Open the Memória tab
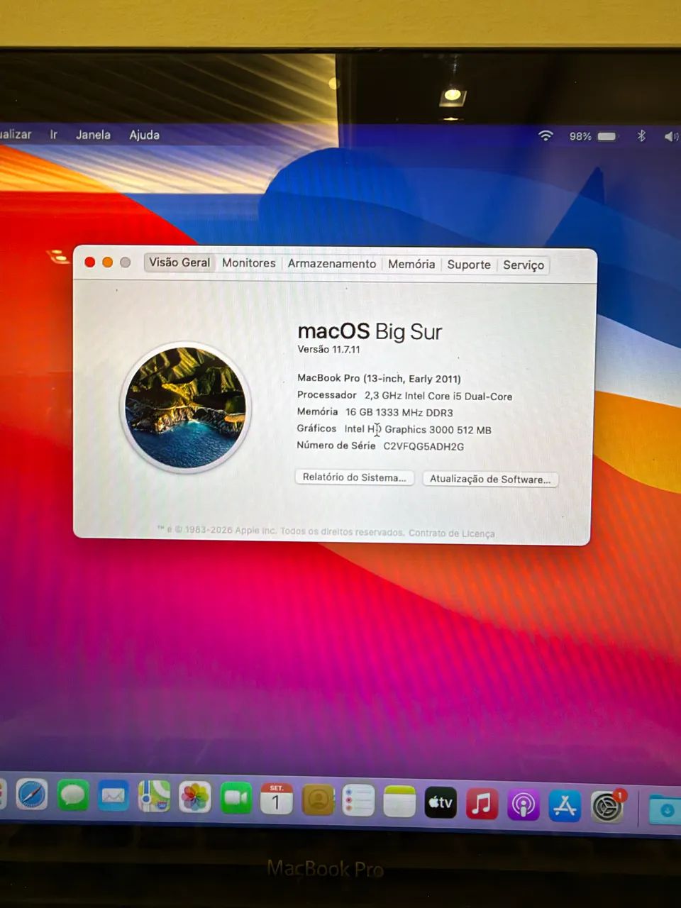 tap(411, 265)
